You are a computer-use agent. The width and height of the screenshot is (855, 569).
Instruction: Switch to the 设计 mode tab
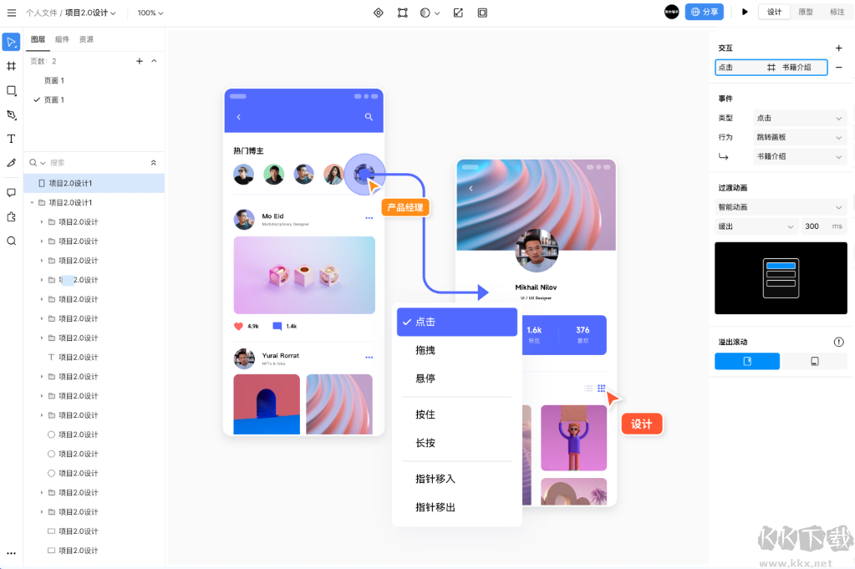pyautogui.click(x=774, y=12)
